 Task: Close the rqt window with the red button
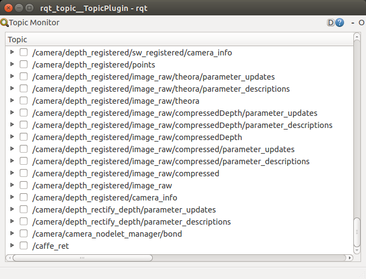click(8, 8)
